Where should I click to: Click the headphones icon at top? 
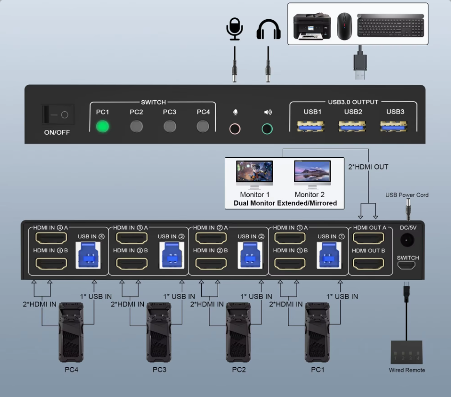coord(268,29)
